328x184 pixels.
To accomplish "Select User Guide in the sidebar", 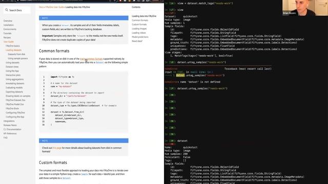I will click(x=9, y=42).
